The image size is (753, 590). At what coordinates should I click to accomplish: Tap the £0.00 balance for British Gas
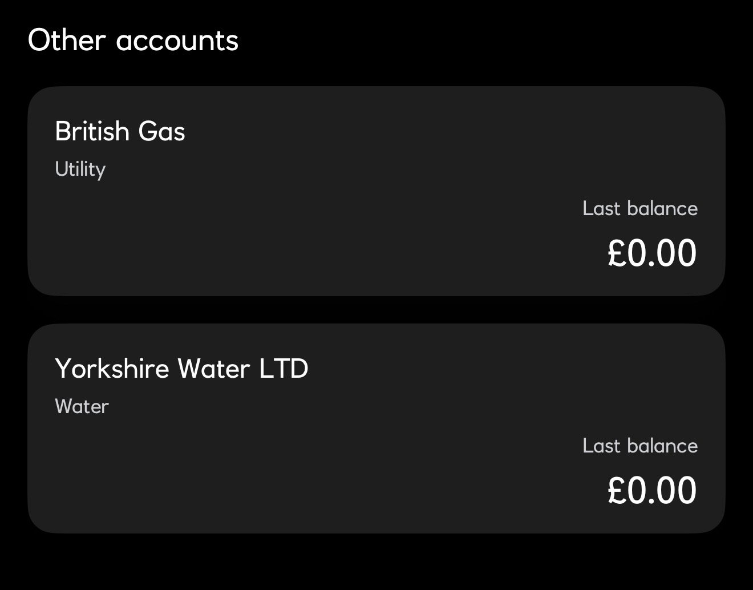pos(651,253)
